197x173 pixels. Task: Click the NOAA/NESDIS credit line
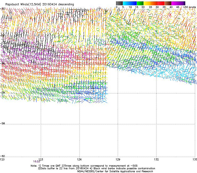coord(115,171)
